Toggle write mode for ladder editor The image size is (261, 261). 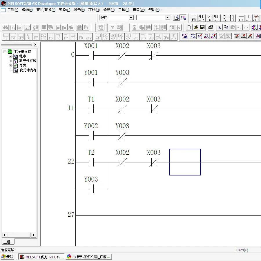click(200, 36)
